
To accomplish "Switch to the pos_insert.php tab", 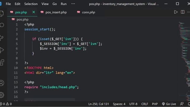I will (56, 12).
